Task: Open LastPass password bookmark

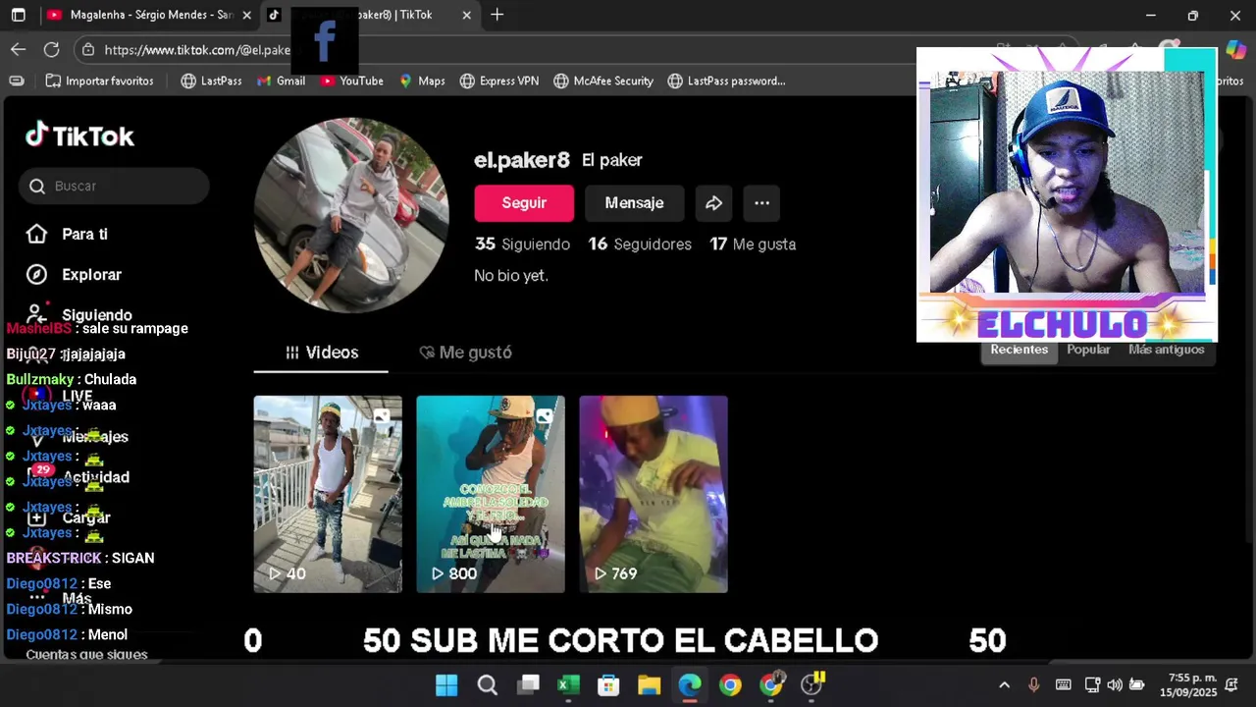Action: 726,81
